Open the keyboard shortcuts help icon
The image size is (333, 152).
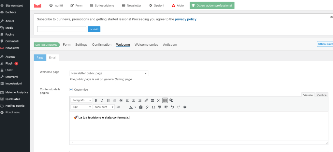click(x=185, y=107)
